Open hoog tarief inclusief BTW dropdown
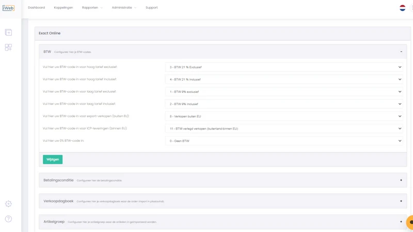413x232 pixels. pyautogui.click(x=284, y=79)
